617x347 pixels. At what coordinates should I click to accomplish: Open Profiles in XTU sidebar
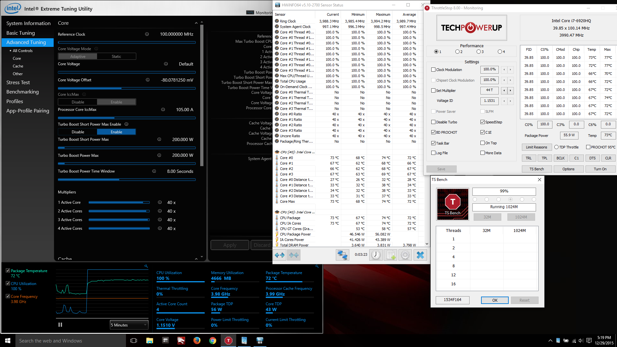(x=15, y=102)
